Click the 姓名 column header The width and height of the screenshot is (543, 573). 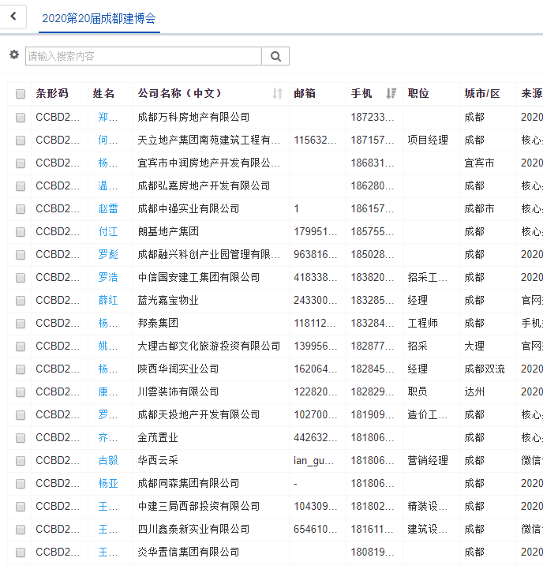click(103, 94)
